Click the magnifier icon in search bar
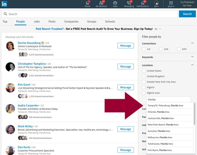The width and height of the screenshot is (197, 155). point(5,14)
